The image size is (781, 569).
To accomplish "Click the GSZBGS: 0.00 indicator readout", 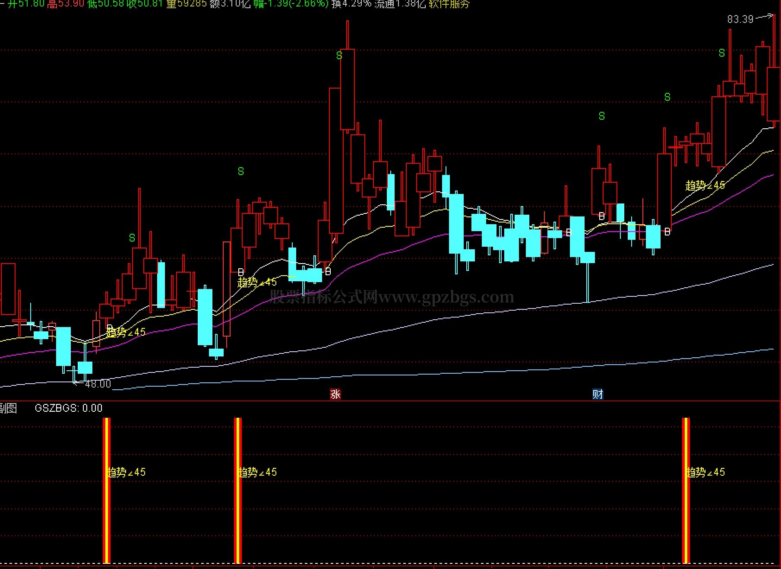I will coord(69,408).
